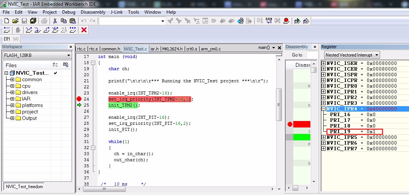This screenshot has width=409, height=195.
Task: Open the FLASH_128KB configuration dropdown
Action: click(x=69, y=55)
